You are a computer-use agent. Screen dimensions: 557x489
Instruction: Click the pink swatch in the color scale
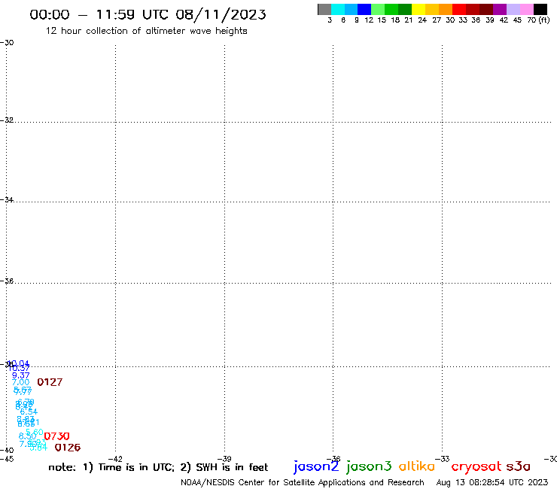[526, 9]
